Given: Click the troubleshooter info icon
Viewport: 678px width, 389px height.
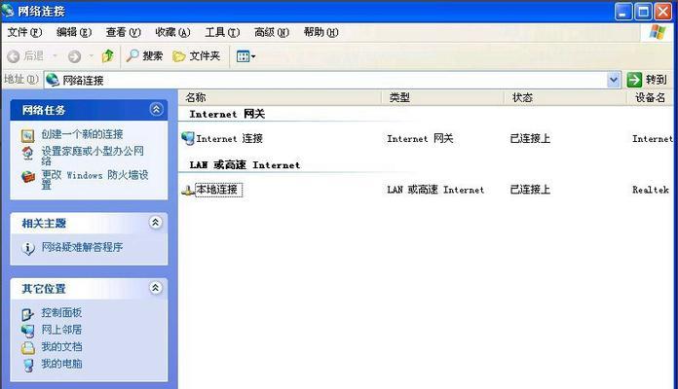Looking at the screenshot, I should point(27,248).
